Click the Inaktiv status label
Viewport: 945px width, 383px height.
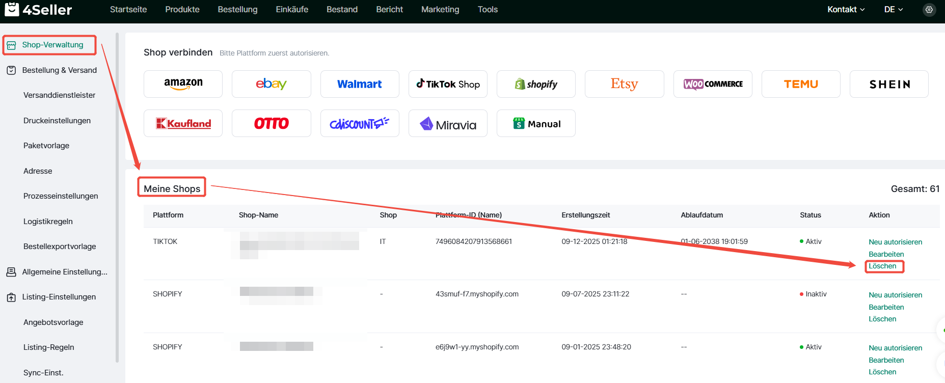click(x=816, y=294)
